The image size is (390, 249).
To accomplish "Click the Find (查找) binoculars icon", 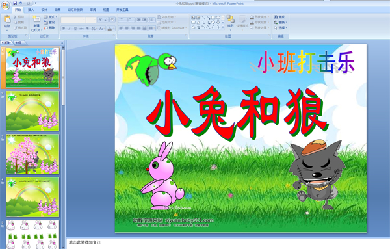I will point(276,17).
